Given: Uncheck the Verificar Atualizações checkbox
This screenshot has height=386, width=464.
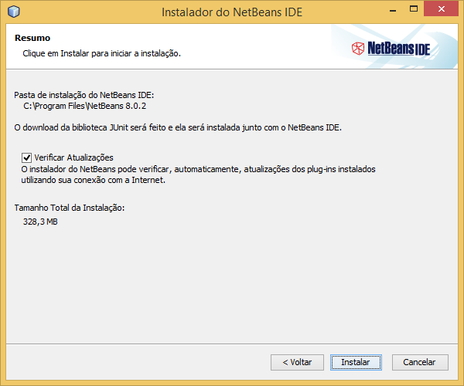Looking at the screenshot, I should pyautogui.click(x=26, y=157).
